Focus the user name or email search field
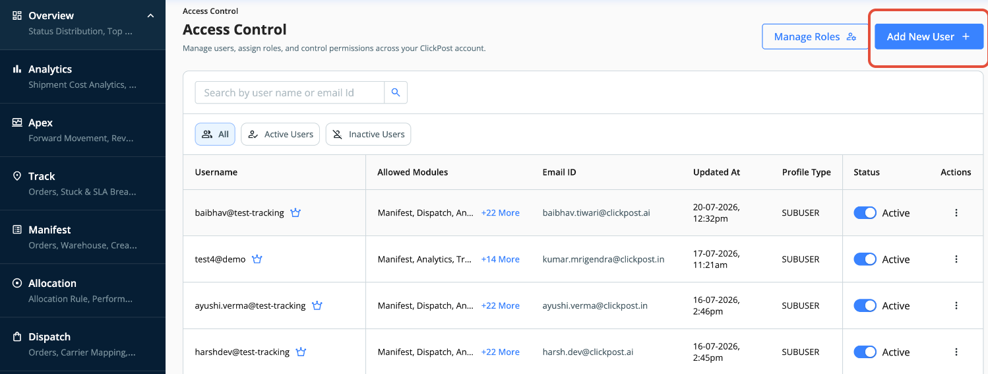This screenshot has height=374, width=988. click(x=290, y=93)
